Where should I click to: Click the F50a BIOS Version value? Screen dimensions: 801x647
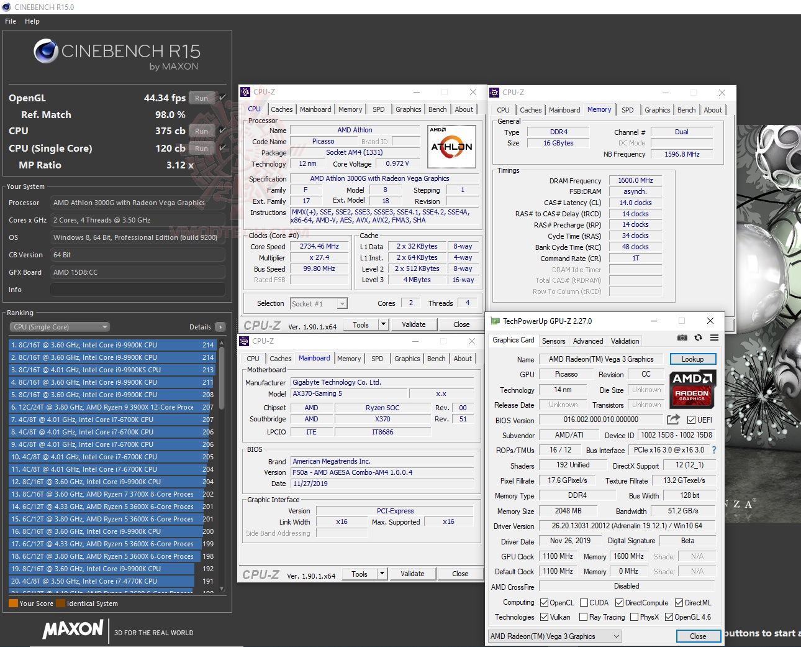382,472
